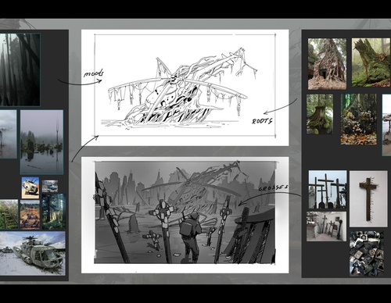Select the overgrown stairs reference photo
Image resolution: width=391 pixels, height=303 pixels.
(9, 214)
